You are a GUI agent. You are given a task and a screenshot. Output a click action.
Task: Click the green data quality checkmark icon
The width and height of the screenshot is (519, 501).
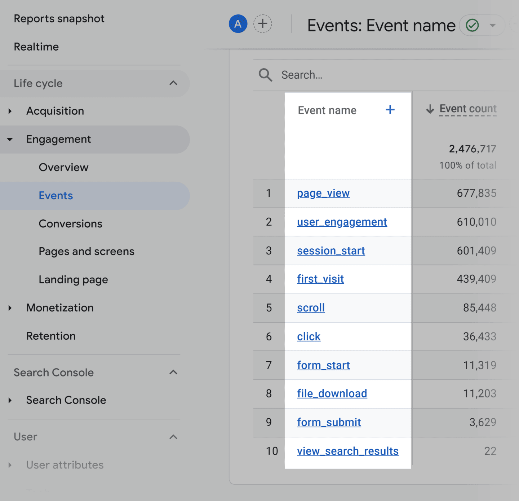[472, 25]
